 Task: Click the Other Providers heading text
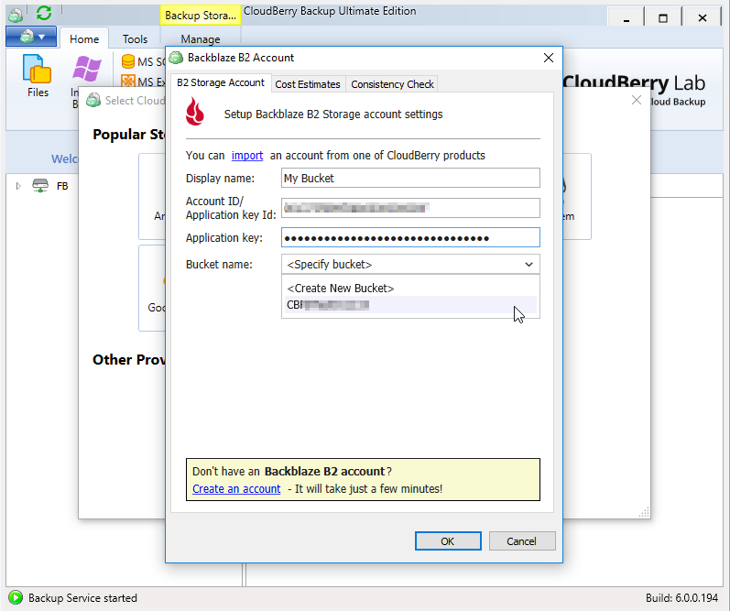pos(129,359)
